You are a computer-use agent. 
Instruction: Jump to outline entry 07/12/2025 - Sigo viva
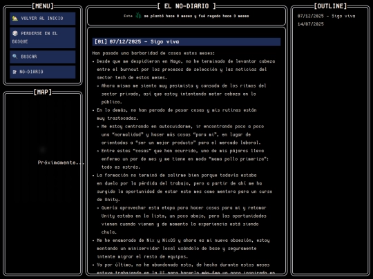click(x=326, y=16)
